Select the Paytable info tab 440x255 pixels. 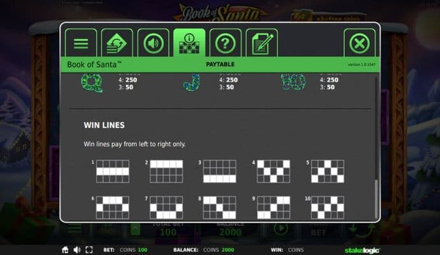click(x=189, y=43)
